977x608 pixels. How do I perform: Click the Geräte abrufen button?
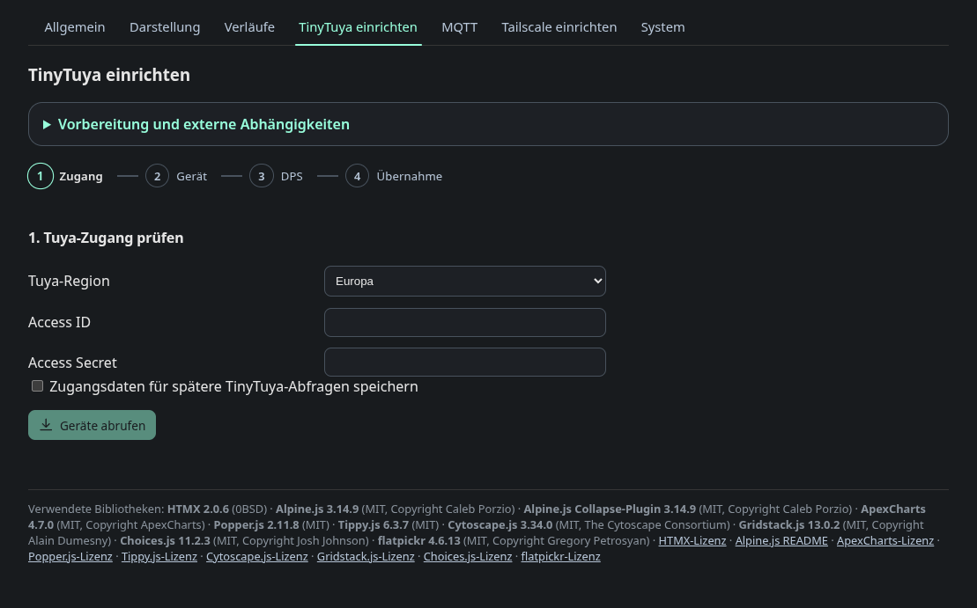pos(93,425)
